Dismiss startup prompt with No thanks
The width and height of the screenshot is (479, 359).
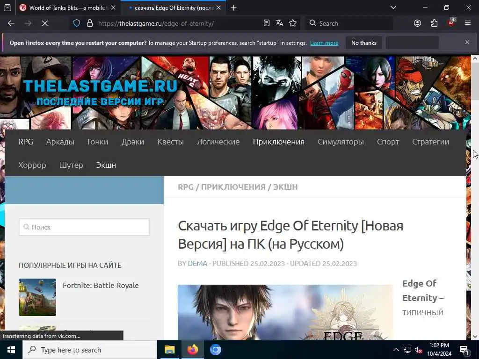(x=364, y=43)
